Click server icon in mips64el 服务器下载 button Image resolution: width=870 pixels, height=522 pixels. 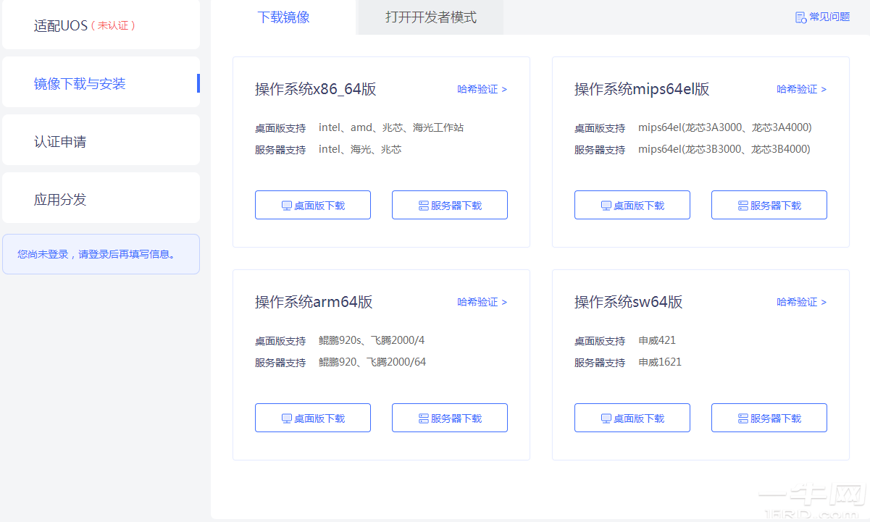(743, 206)
